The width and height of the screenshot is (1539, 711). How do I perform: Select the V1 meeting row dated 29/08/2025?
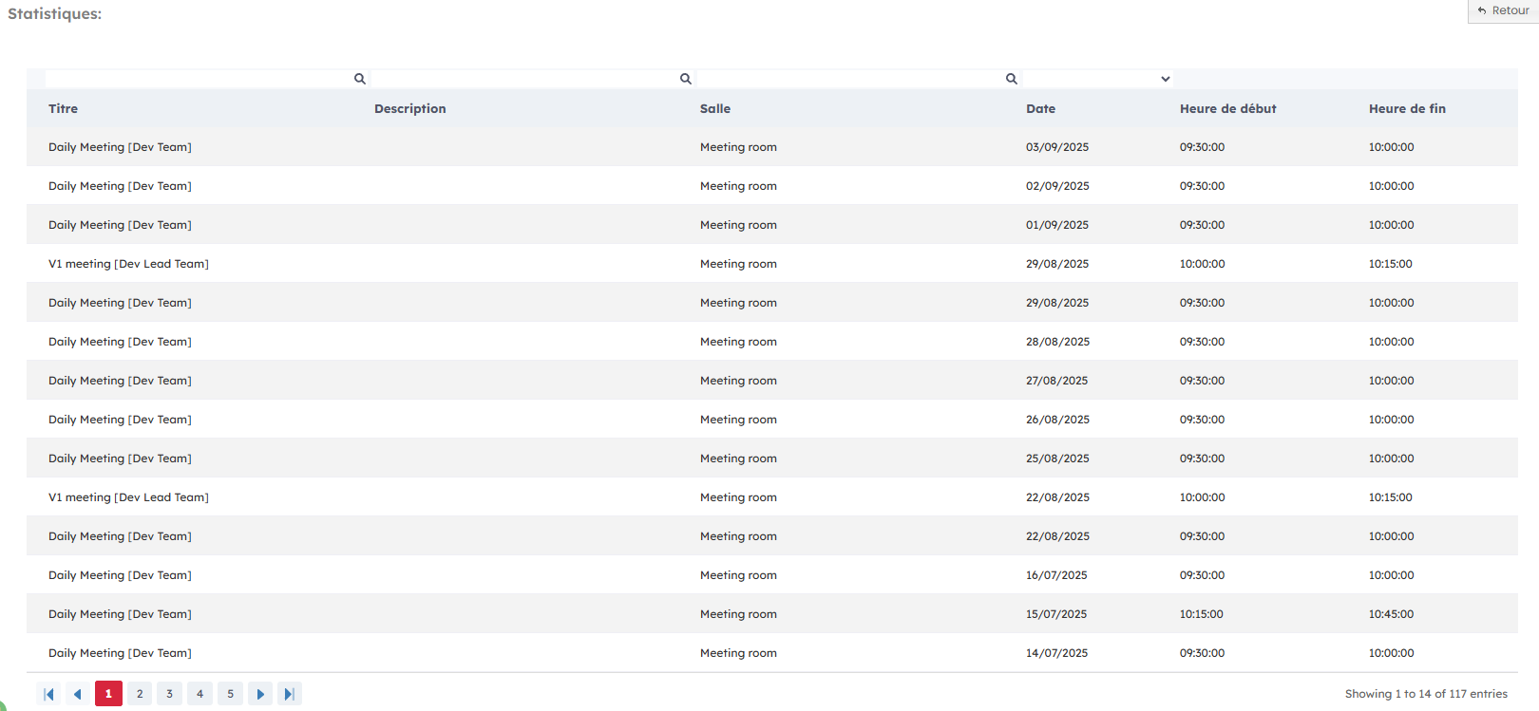tap(128, 264)
